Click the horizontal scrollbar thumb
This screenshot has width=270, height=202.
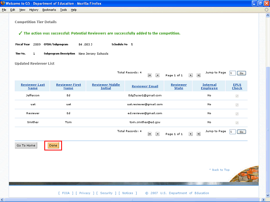point(132,200)
